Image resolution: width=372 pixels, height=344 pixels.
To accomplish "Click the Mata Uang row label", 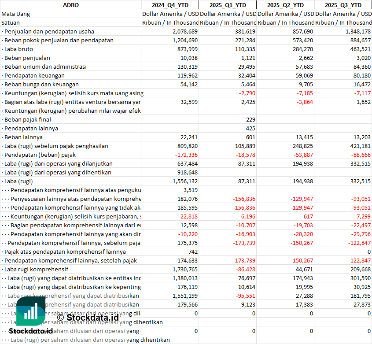I will [x=16, y=14].
